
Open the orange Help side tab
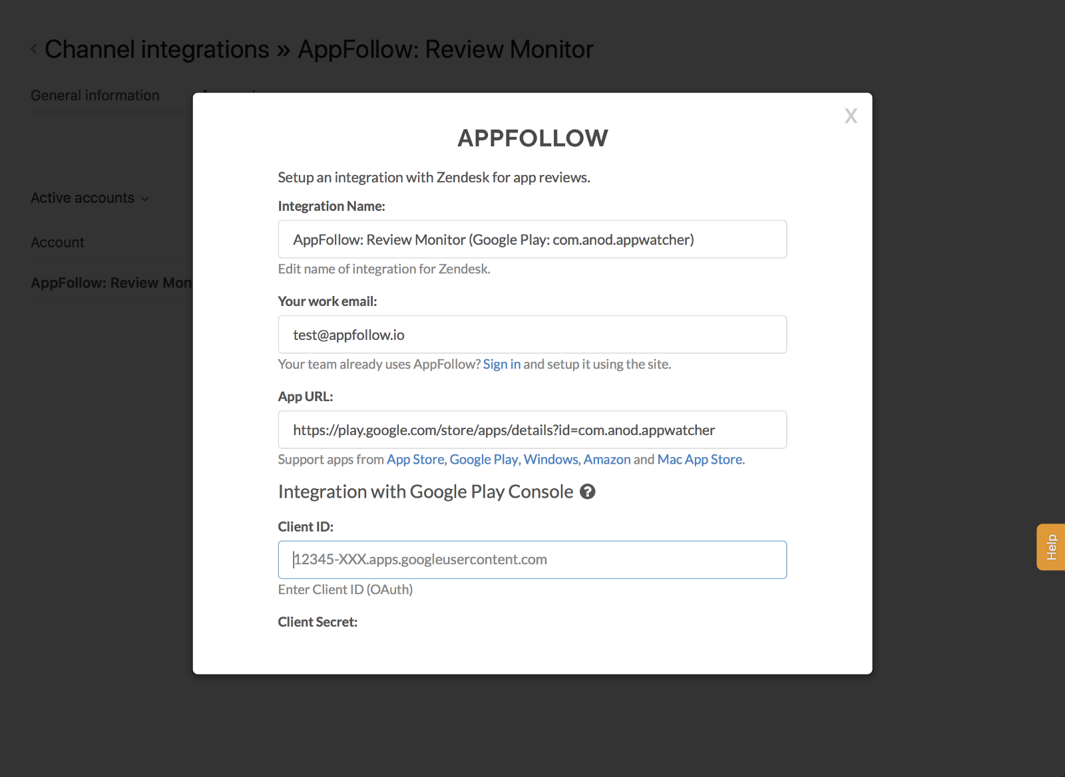[1051, 547]
